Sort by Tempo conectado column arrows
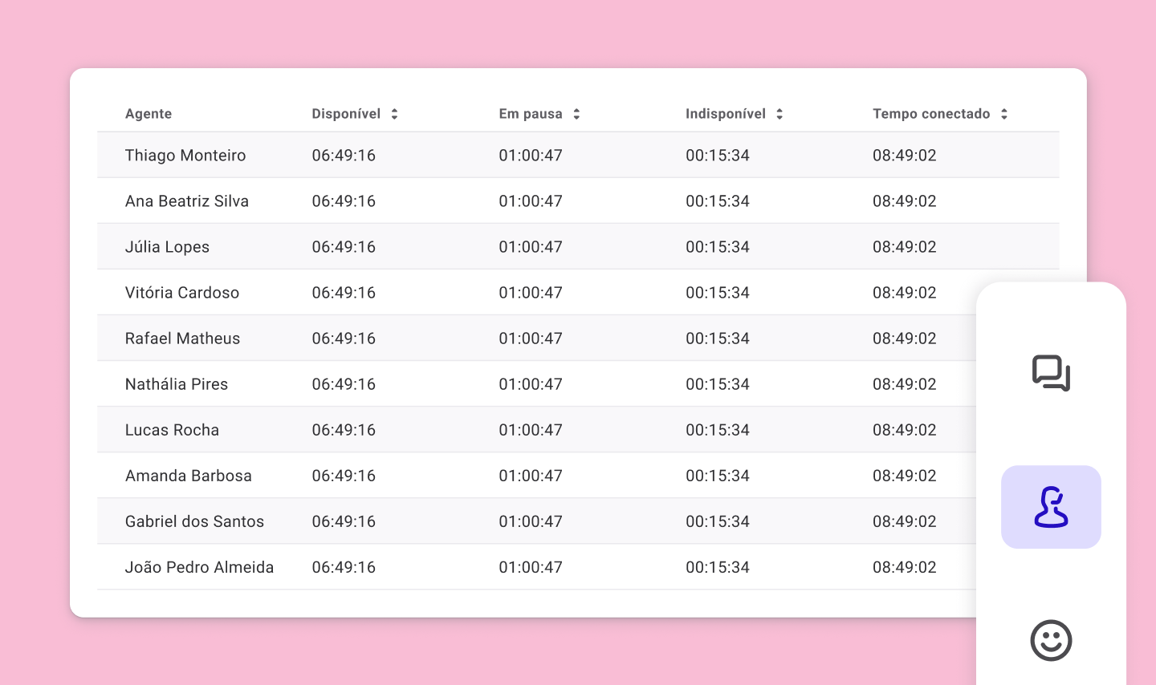Viewport: 1156px width, 685px height. tap(1004, 114)
